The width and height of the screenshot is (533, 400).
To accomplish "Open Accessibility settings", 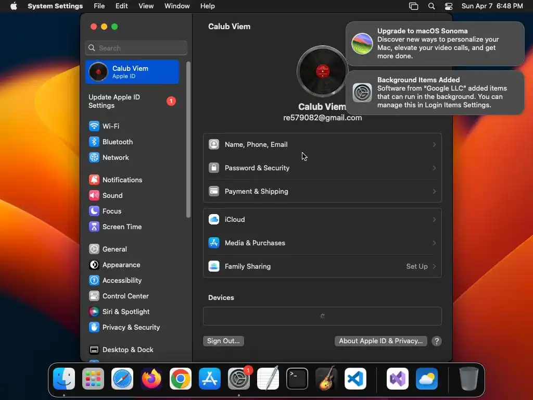I will pyautogui.click(x=115, y=281).
